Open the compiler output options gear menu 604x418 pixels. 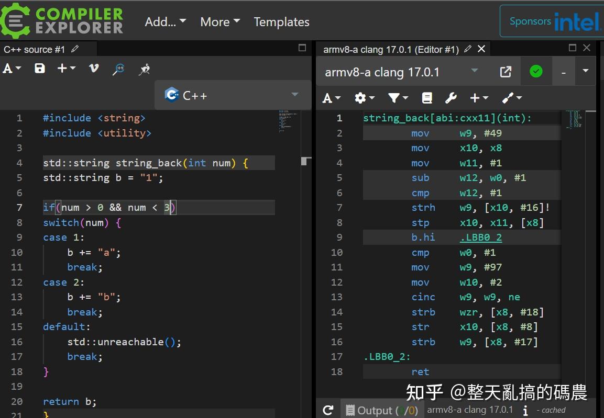(x=365, y=98)
